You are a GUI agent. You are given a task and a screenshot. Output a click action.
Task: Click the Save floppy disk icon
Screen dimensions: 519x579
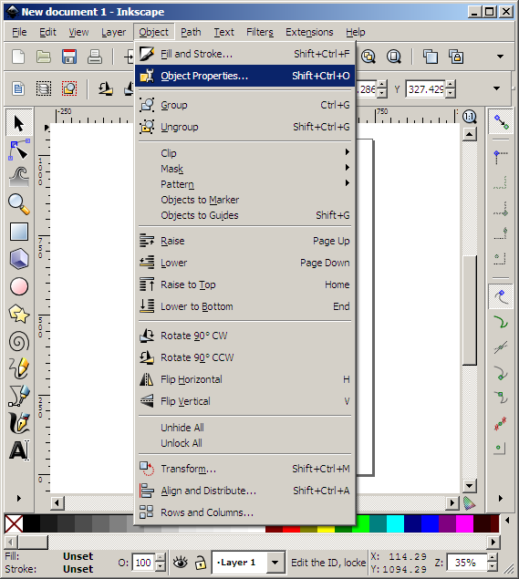click(x=69, y=57)
